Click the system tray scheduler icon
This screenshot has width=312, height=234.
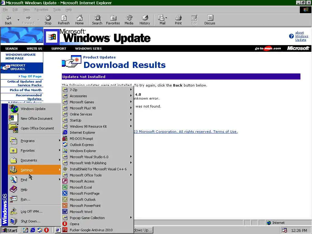click(285, 230)
